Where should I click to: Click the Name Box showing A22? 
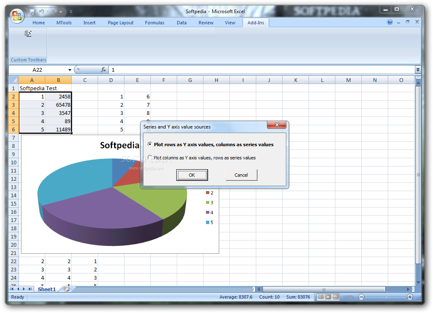(x=37, y=70)
